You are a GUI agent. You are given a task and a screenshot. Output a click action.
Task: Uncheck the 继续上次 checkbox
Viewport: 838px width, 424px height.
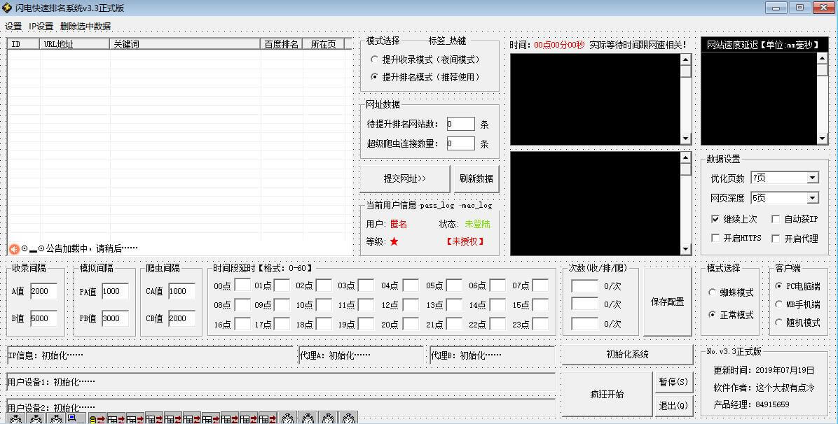pyautogui.click(x=715, y=219)
